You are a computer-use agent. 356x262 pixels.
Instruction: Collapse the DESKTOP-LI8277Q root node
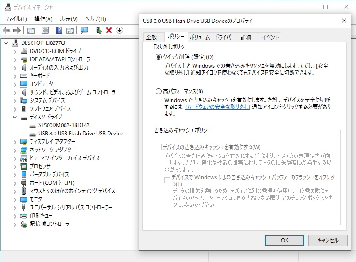(6, 43)
